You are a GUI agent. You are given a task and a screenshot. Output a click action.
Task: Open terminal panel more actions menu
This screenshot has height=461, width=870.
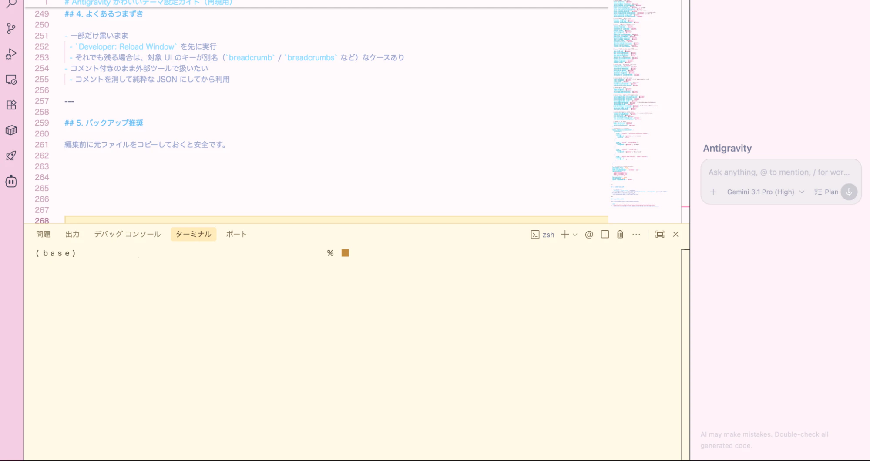[x=636, y=235]
